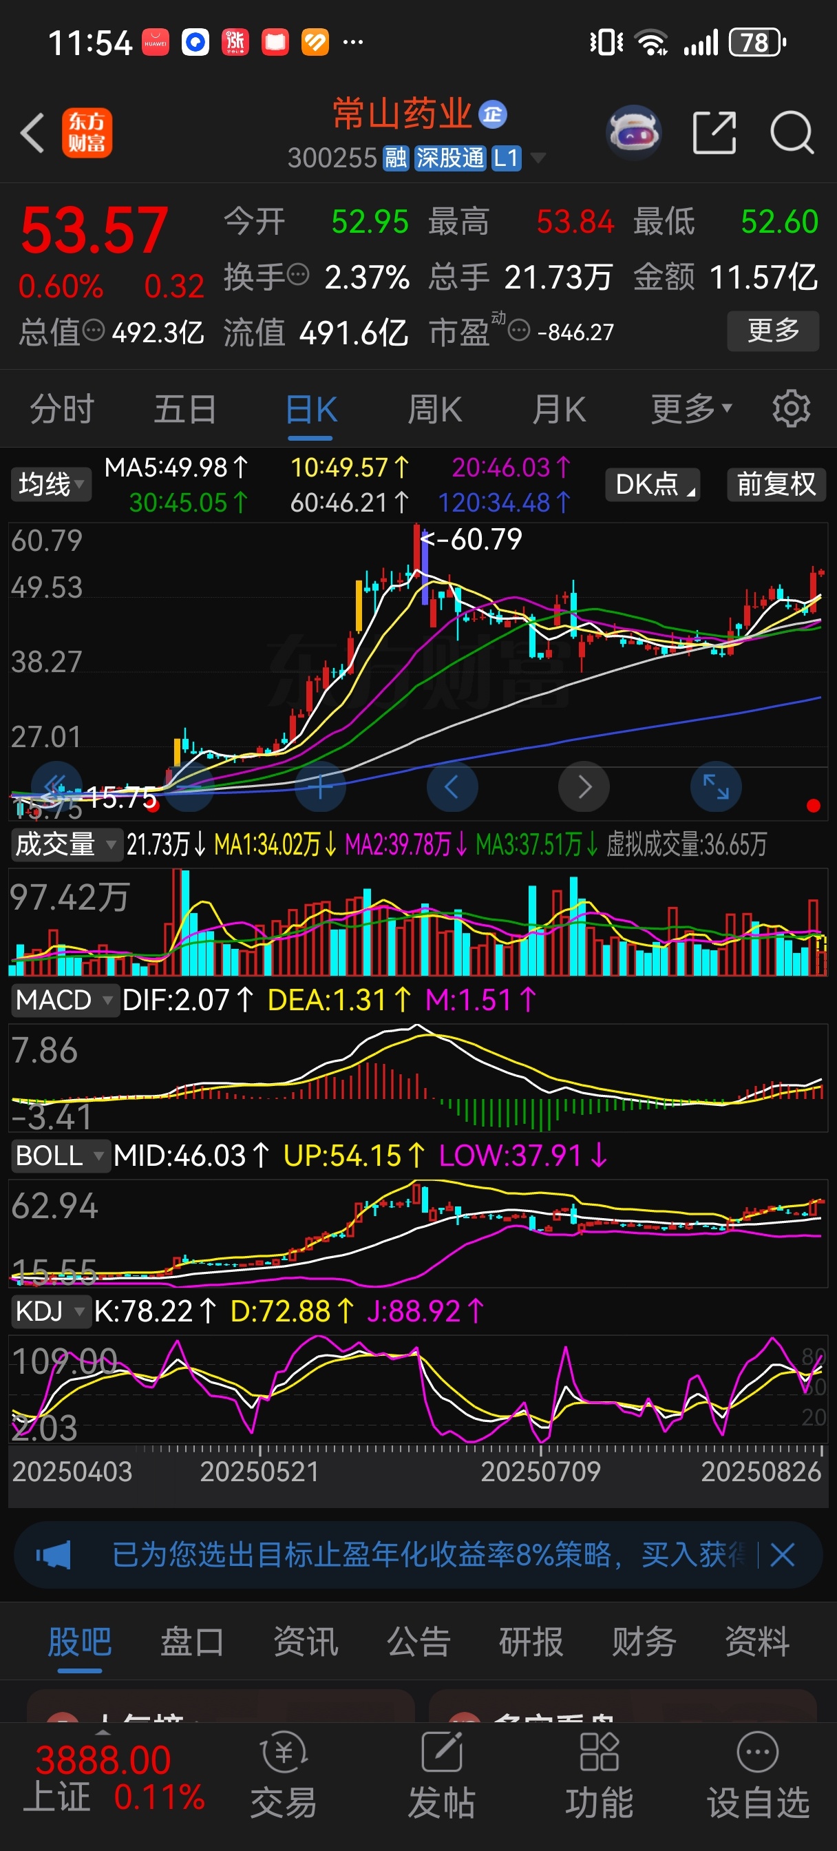
Task: Toggle the 前复权 adjustment button
Action: (776, 484)
